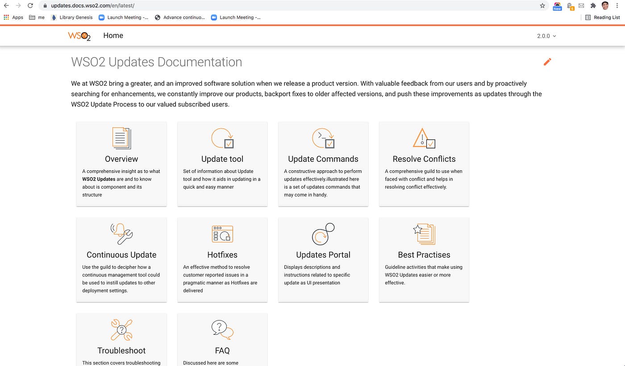Click the Update Commands terminal icon

tap(323, 138)
